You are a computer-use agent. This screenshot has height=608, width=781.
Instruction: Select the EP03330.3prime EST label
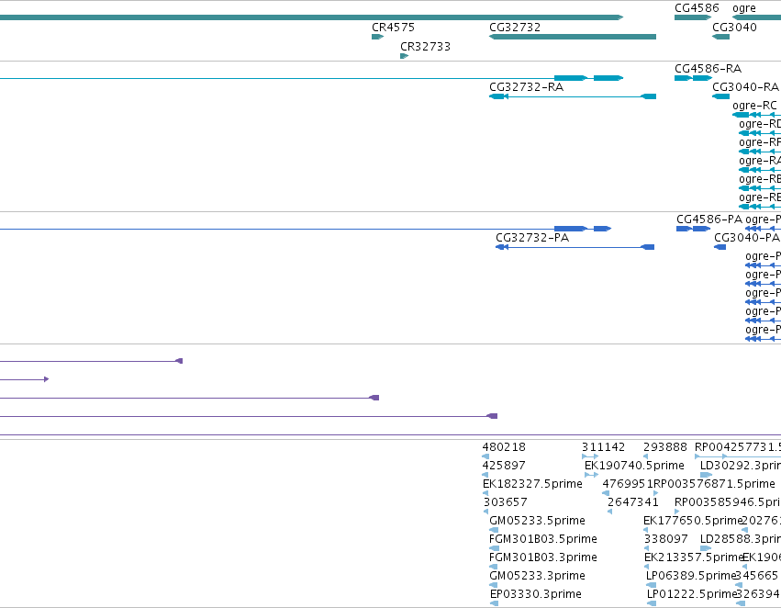click(x=535, y=594)
